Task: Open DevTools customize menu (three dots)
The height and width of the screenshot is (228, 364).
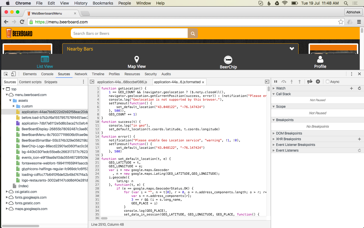Action: pos(352,74)
